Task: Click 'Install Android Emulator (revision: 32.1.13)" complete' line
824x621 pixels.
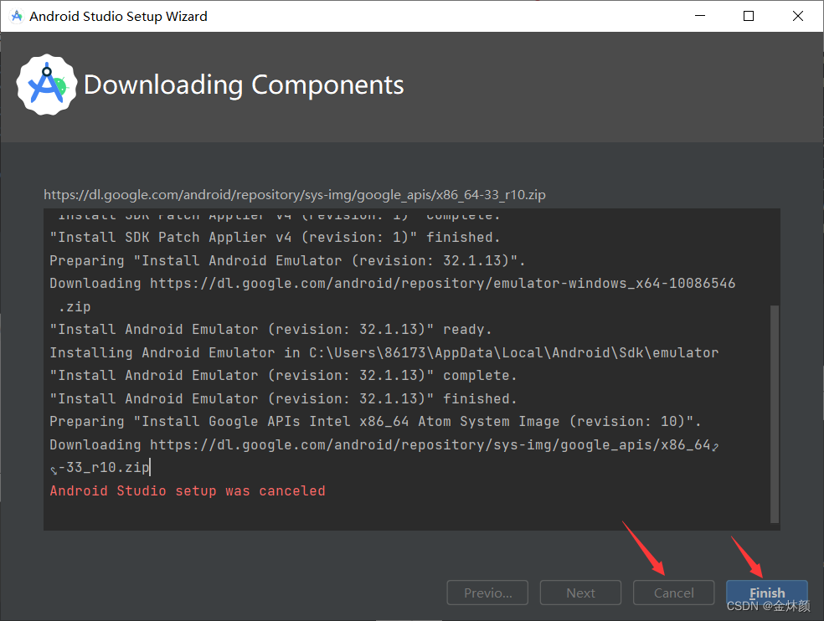Action: [x=283, y=376]
